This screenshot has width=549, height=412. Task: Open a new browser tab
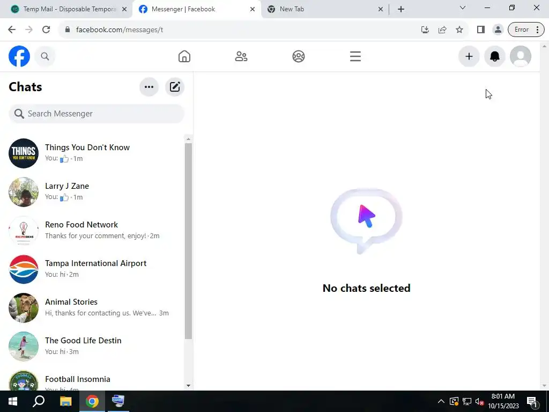401,9
